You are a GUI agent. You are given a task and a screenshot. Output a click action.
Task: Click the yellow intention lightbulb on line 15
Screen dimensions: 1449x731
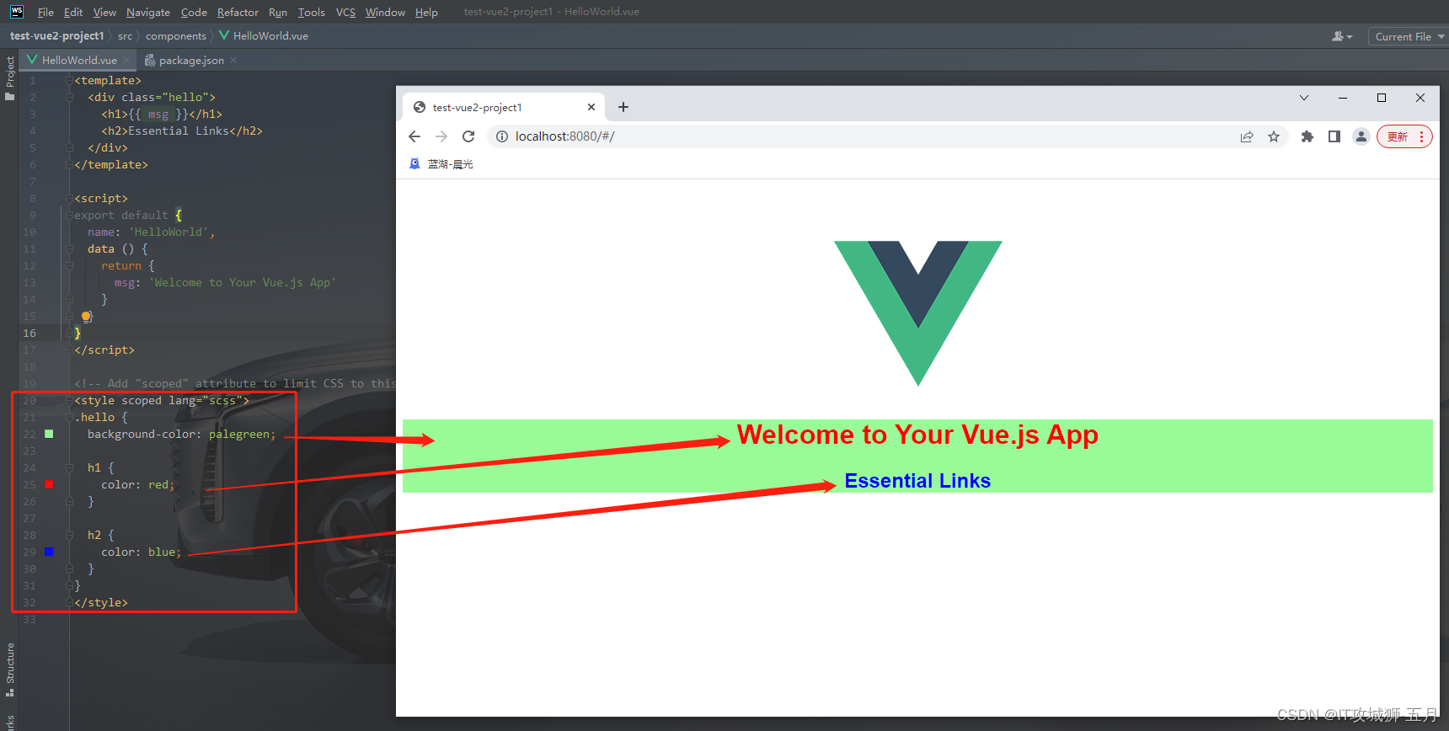(86, 317)
